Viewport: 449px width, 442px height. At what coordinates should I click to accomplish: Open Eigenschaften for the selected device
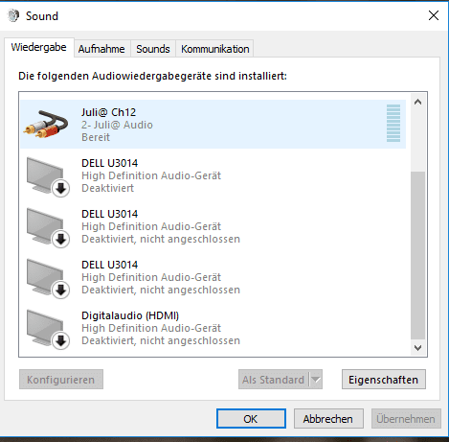pyautogui.click(x=384, y=380)
